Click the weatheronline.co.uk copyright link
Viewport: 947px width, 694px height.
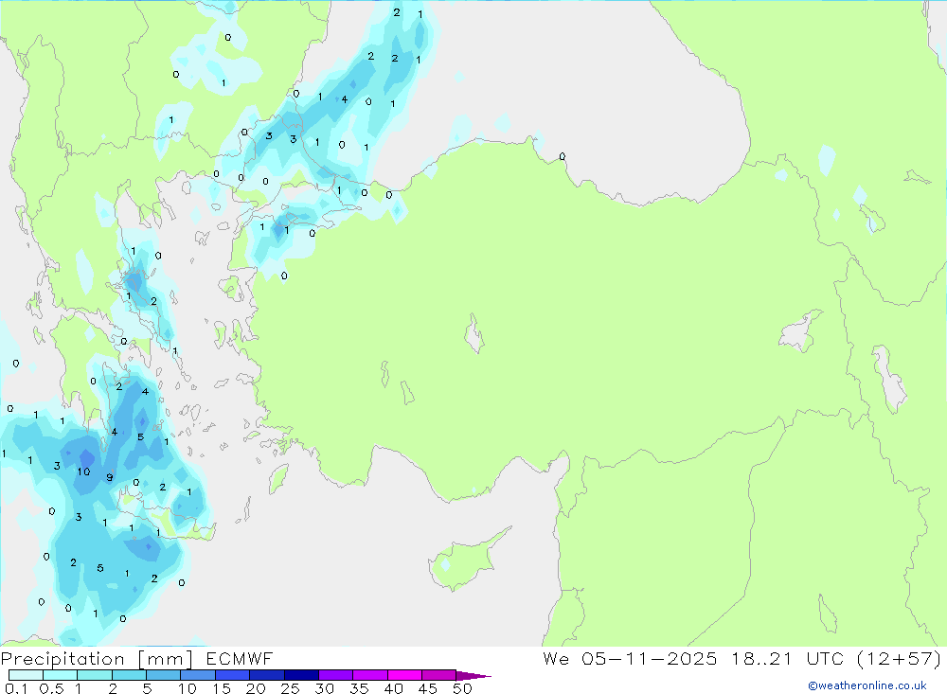(x=867, y=685)
